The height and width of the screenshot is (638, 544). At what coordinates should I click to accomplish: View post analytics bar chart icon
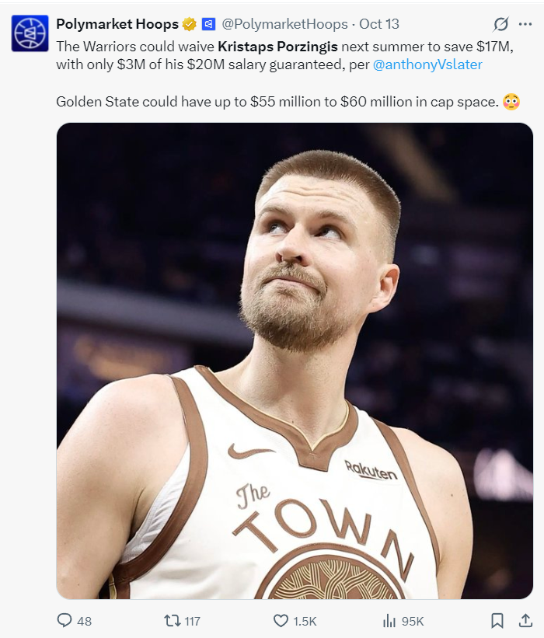coord(389,621)
